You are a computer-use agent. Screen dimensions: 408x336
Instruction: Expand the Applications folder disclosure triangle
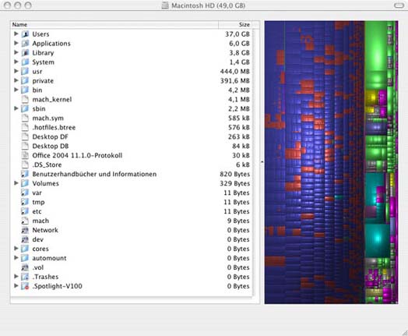point(16,43)
